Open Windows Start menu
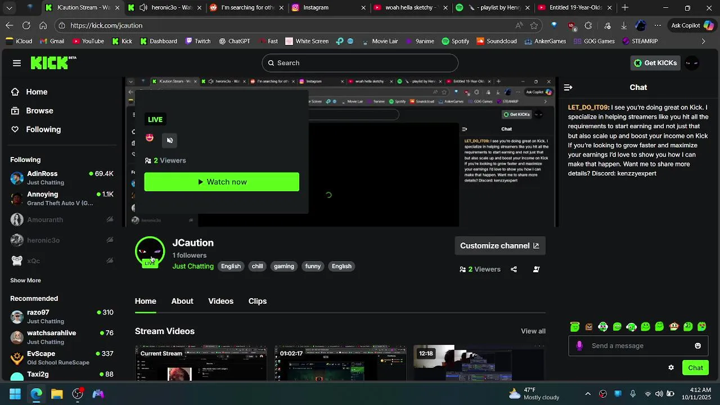 [x=15, y=394]
